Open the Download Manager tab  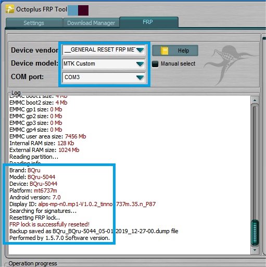(x=91, y=23)
